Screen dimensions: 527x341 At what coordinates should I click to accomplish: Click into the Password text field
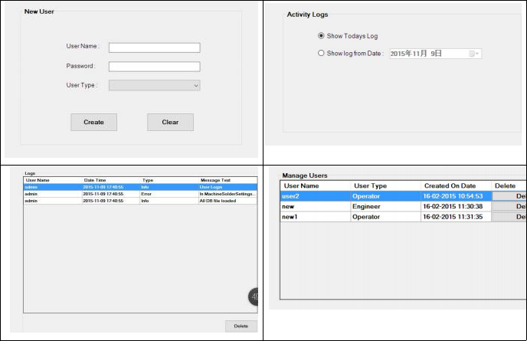tap(154, 67)
